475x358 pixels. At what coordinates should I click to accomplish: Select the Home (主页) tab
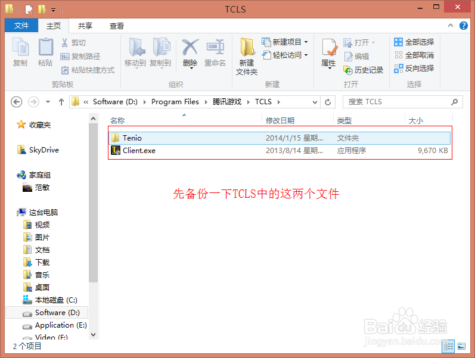click(54, 26)
